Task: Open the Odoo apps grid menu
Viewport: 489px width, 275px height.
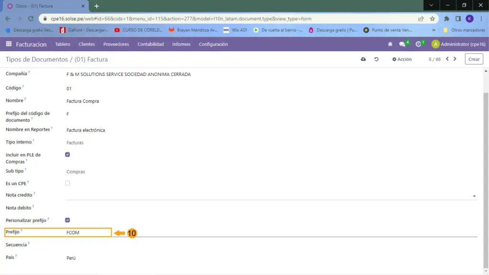Action: [x=9, y=44]
